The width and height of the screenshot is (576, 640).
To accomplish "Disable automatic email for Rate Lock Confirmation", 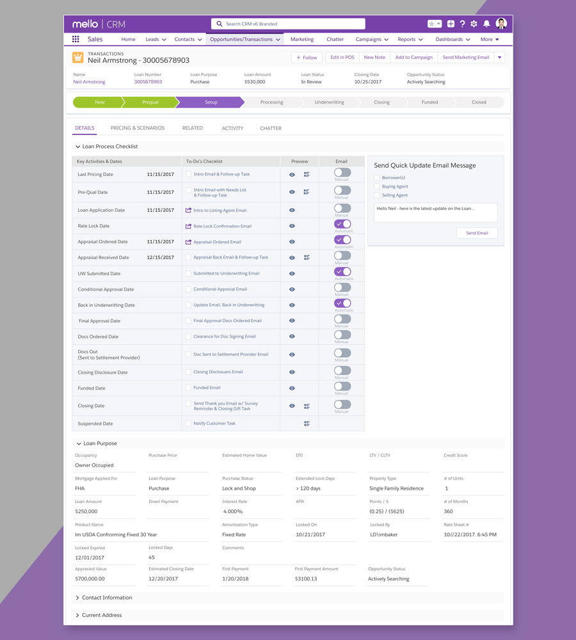I will tap(342, 223).
